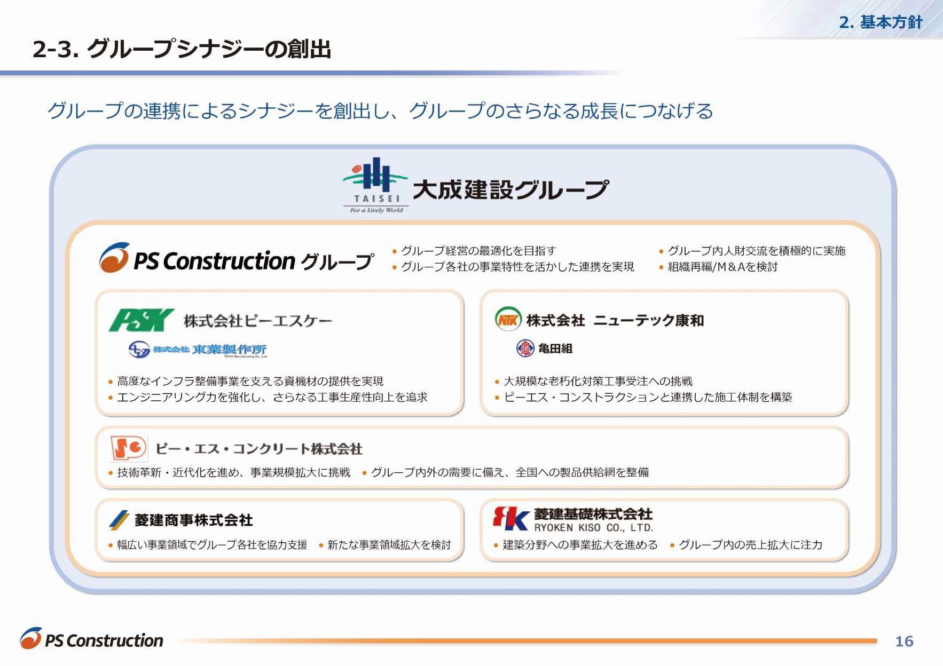Viewport: 943px width, 666px height.
Task: Select the blue subtitle about group synergy
Action: point(380,111)
